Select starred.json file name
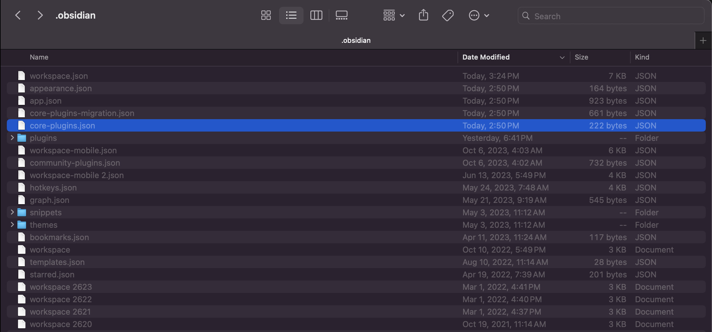Image resolution: width=712 pixels, height=332 pixels. (52, 275)
